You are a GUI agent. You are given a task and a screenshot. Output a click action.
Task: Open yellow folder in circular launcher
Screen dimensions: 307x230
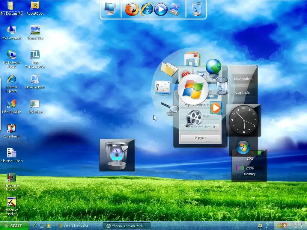(169, 69)
